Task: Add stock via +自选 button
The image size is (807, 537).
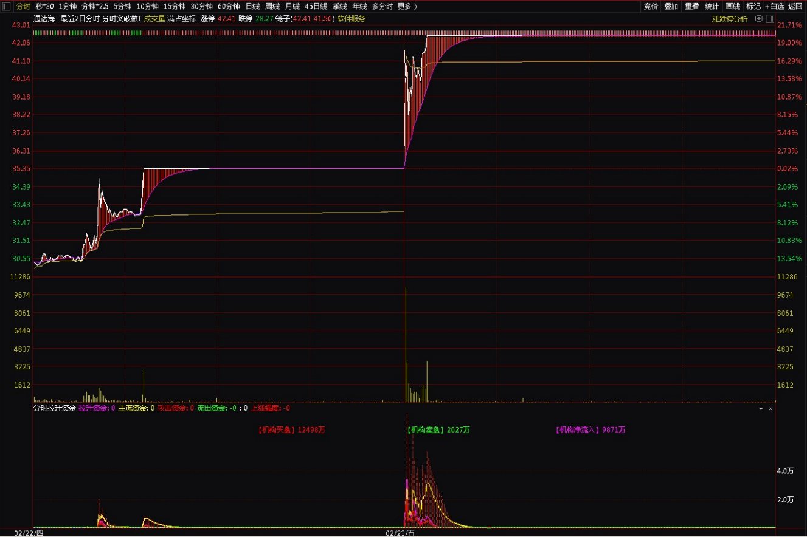Action: 775,6
